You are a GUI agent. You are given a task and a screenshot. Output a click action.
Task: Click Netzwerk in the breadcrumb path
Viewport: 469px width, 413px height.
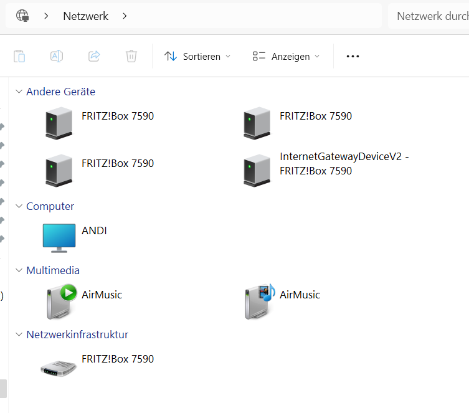pos(85,16)
